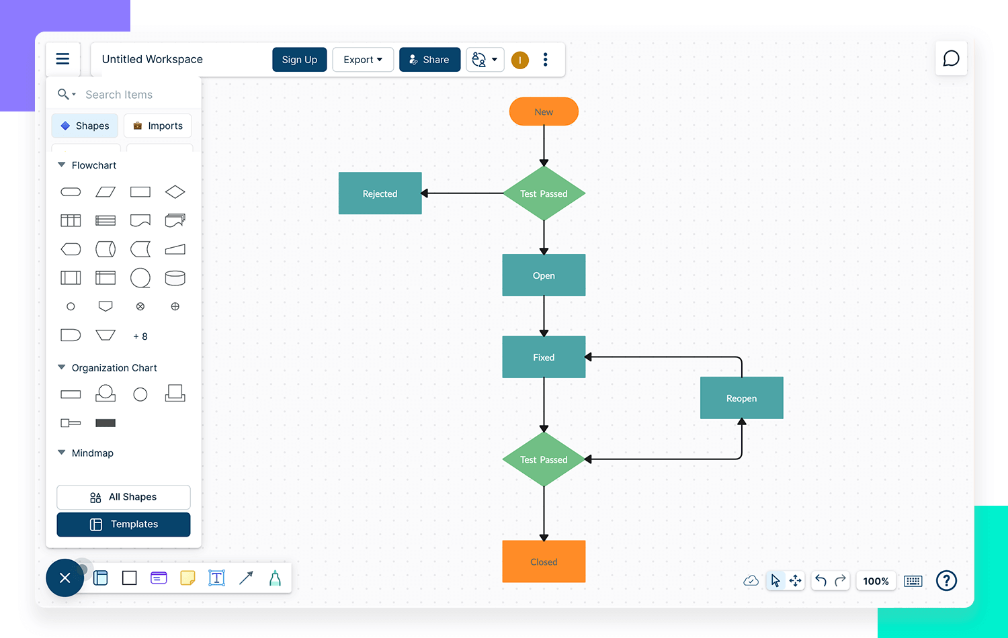Undo the last action
1008x638 pixels.
pyautogui.click(x=821, y=581)
